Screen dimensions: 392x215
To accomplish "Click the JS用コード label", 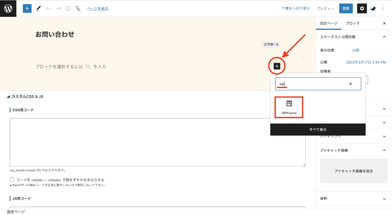I will pos(22,198).
